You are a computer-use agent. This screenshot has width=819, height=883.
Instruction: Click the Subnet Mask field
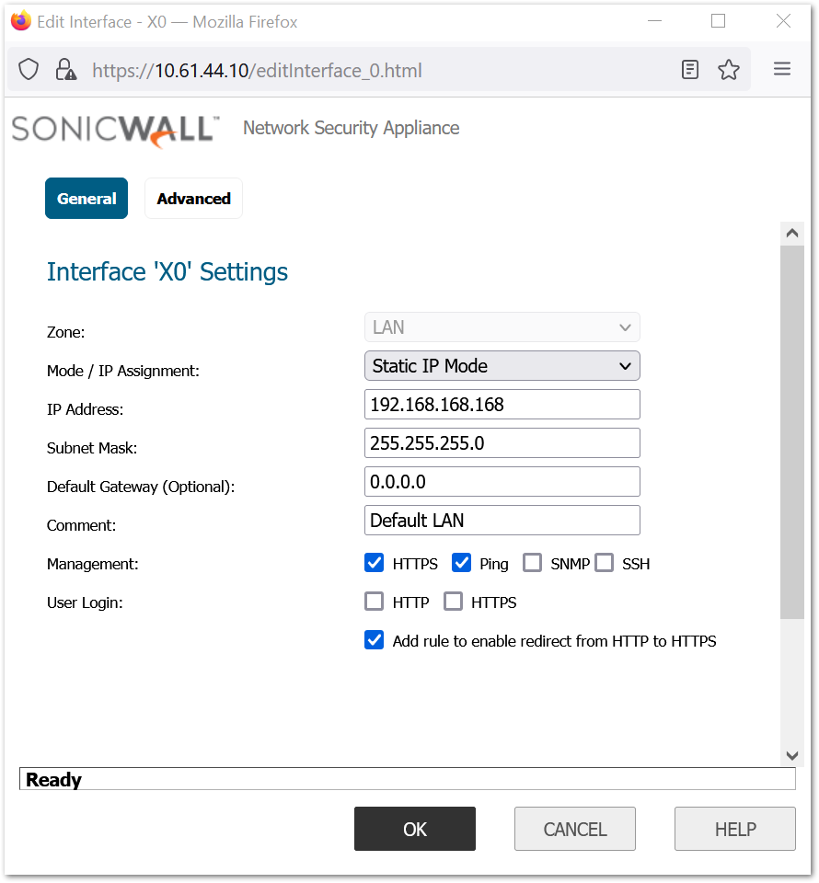502,443
